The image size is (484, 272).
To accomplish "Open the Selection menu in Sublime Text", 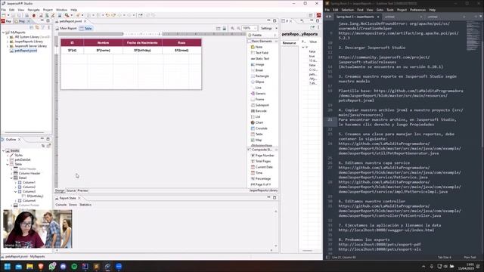I will coord(348,10).
